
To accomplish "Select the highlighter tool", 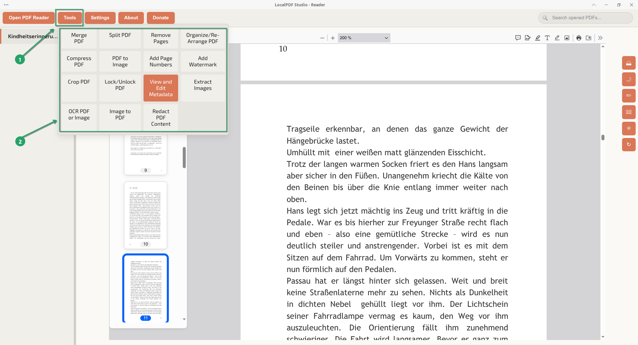I will [538, 38].
